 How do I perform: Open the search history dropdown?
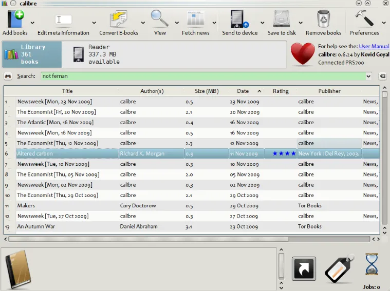368,76
